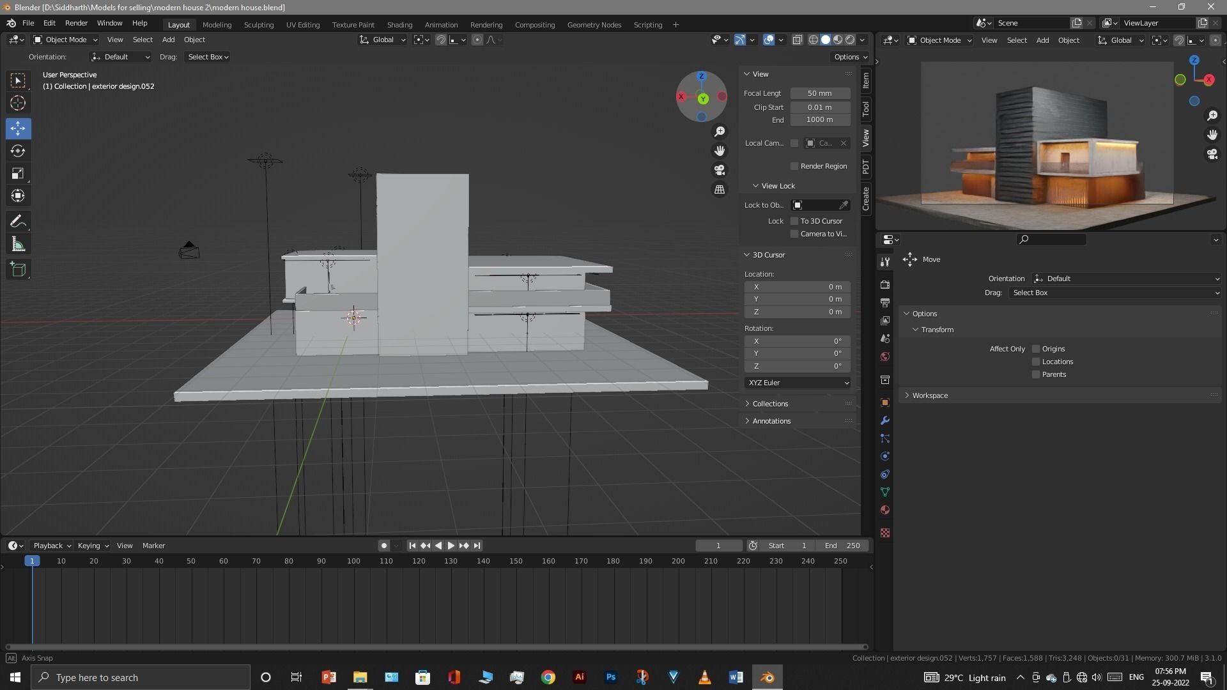Screen dimensions: 1227x690
Task: Open Physics properties tab
Action: pos(885,456)
